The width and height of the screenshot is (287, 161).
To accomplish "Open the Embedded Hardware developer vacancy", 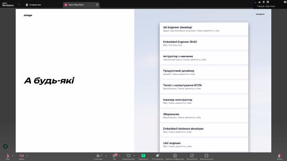I will pyautogui.click(x=204, y=130).
